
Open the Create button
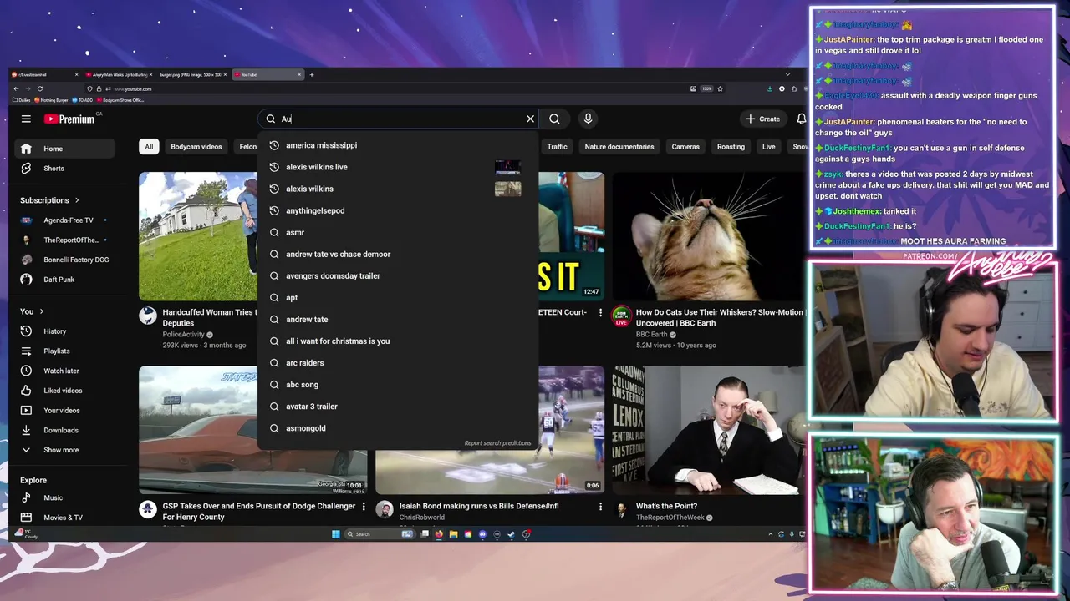pyautogui.click(x=763, y=119)
